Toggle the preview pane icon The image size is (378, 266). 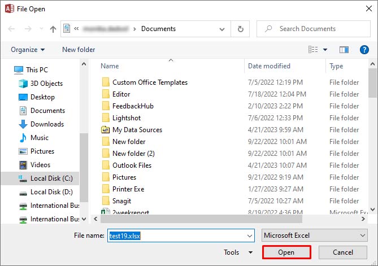[344, 50]
